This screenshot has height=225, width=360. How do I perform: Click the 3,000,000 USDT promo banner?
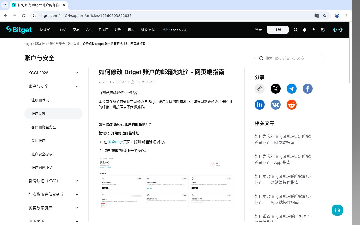pos(176,30)
